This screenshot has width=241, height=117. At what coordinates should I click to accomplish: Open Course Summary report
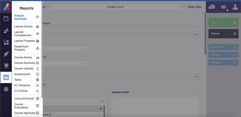click(x=26, y=63)
